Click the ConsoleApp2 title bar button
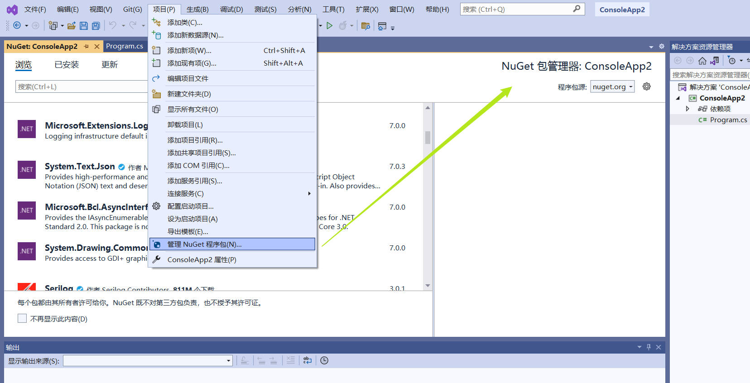The image size is (750, 383). click(x=622, y=10)
